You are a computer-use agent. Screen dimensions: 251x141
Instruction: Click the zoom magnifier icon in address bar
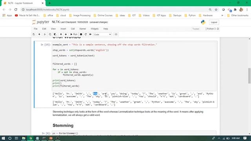tap(210, 9)
